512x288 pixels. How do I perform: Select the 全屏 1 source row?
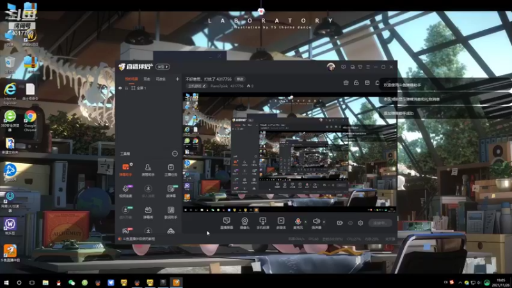coord(148,88)
